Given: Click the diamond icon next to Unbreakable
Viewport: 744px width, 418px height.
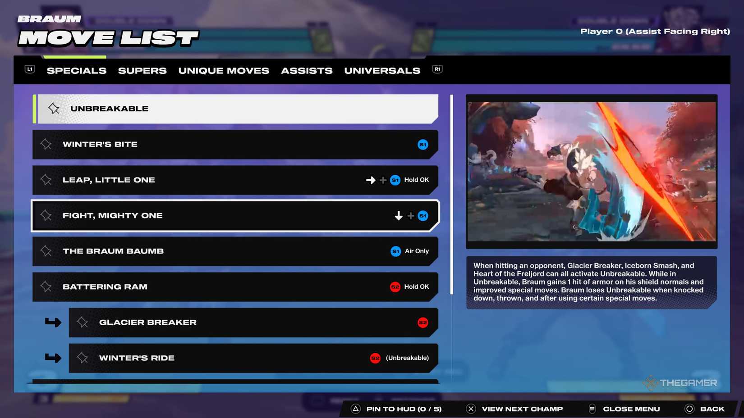Looking at the screenshot, I should 53,108.
